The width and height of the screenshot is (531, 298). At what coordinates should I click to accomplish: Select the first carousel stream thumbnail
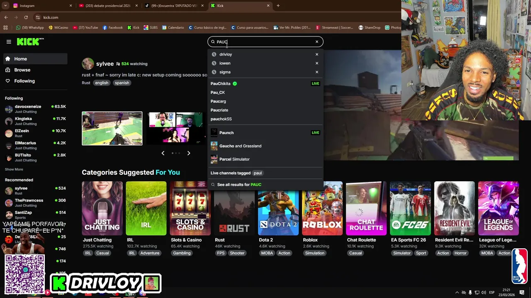coord(112,128)
